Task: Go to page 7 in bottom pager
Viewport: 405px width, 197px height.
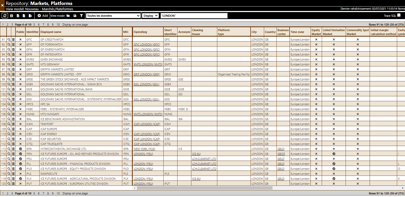Action: [43, 193]
